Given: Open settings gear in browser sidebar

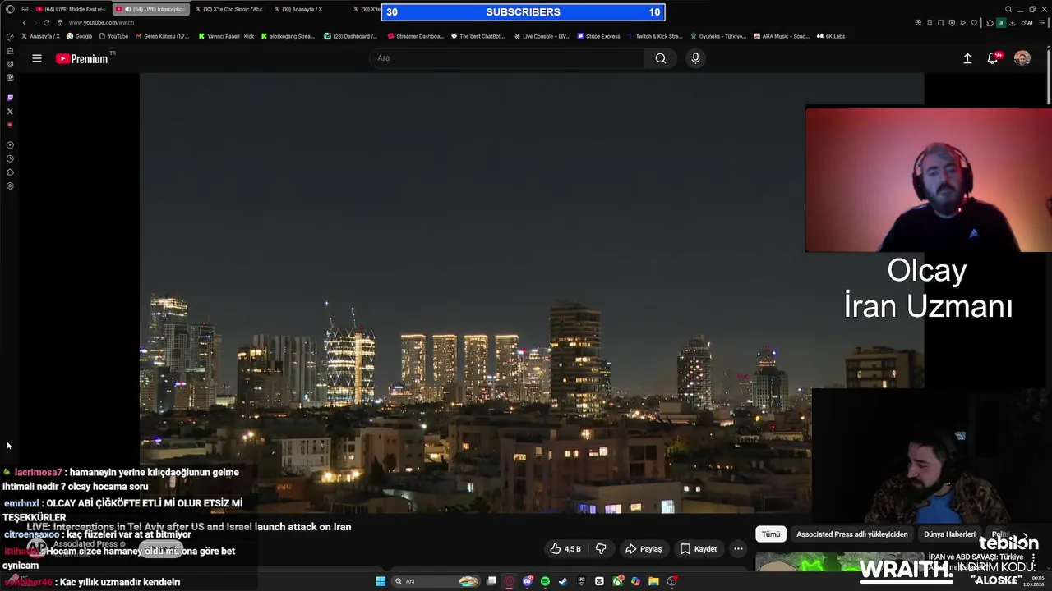Looking at the screenshot, I should click(x=10, y=186).
